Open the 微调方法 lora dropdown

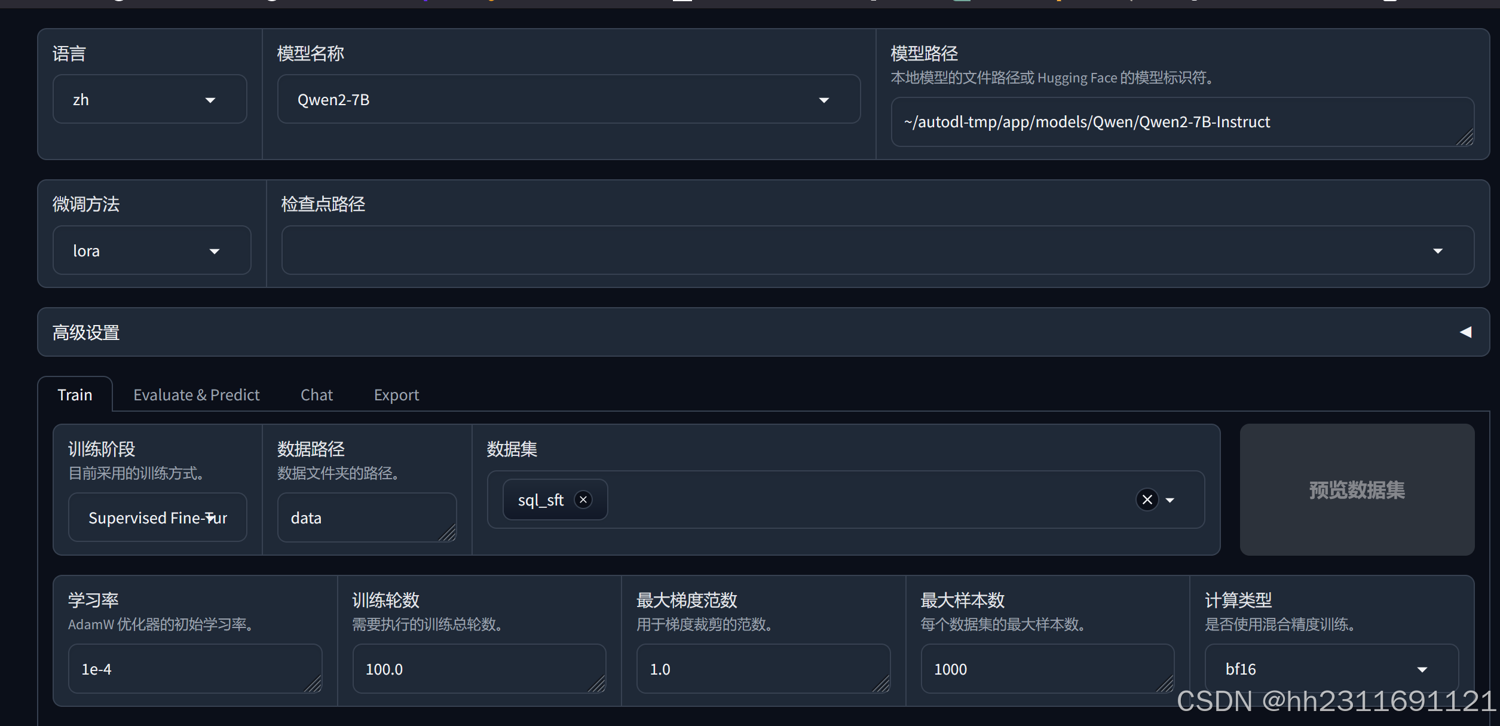(x=152, y=250)
